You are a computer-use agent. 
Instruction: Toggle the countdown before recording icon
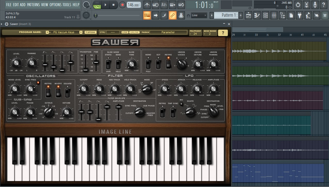(164, 5)
